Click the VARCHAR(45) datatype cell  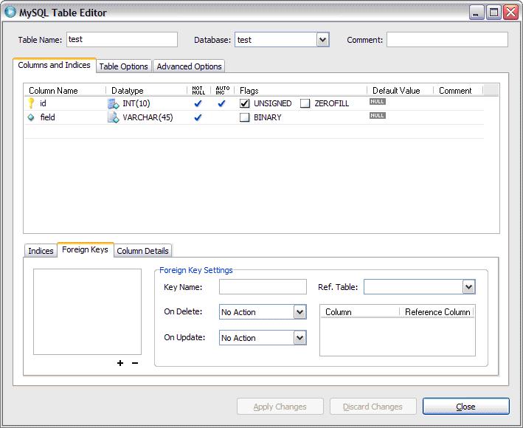[148, 117]
